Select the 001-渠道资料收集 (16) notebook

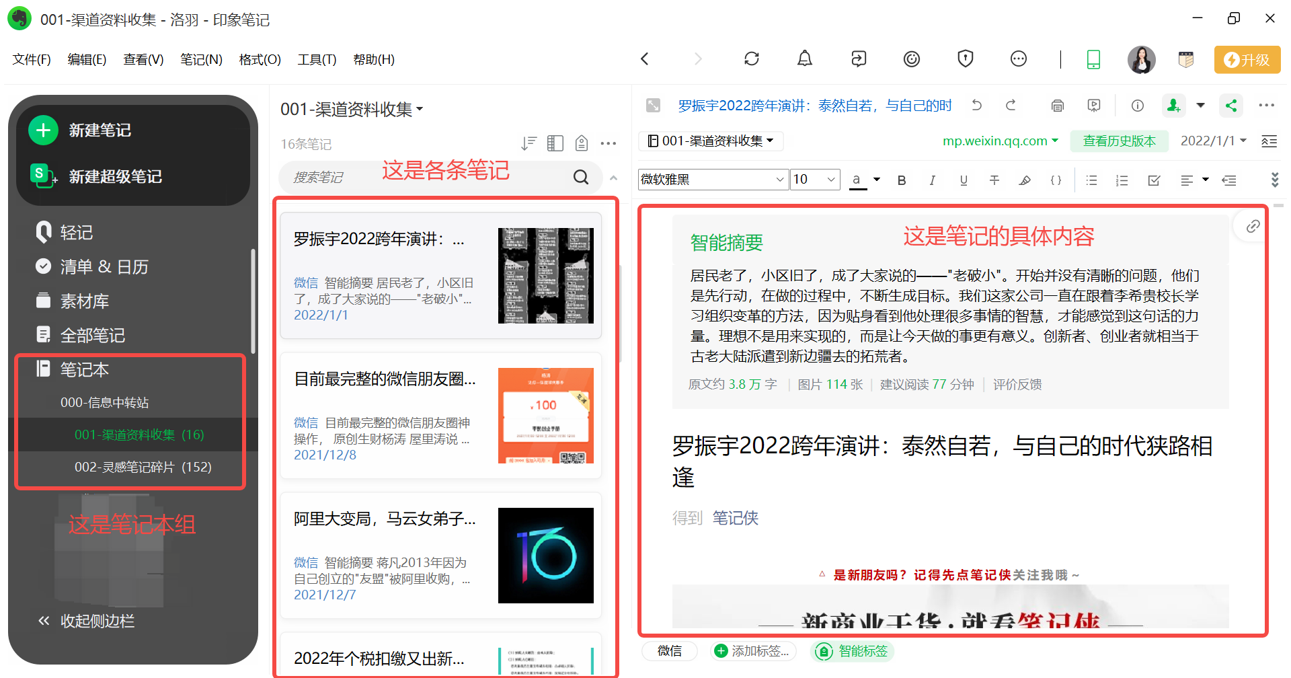pos(139,435)
